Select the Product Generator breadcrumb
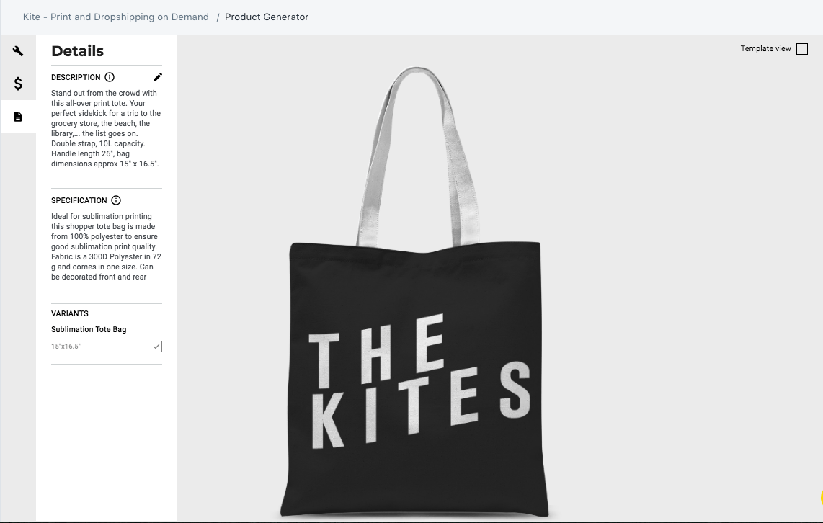This screenshot has height=523, width=823. point(267,17)
